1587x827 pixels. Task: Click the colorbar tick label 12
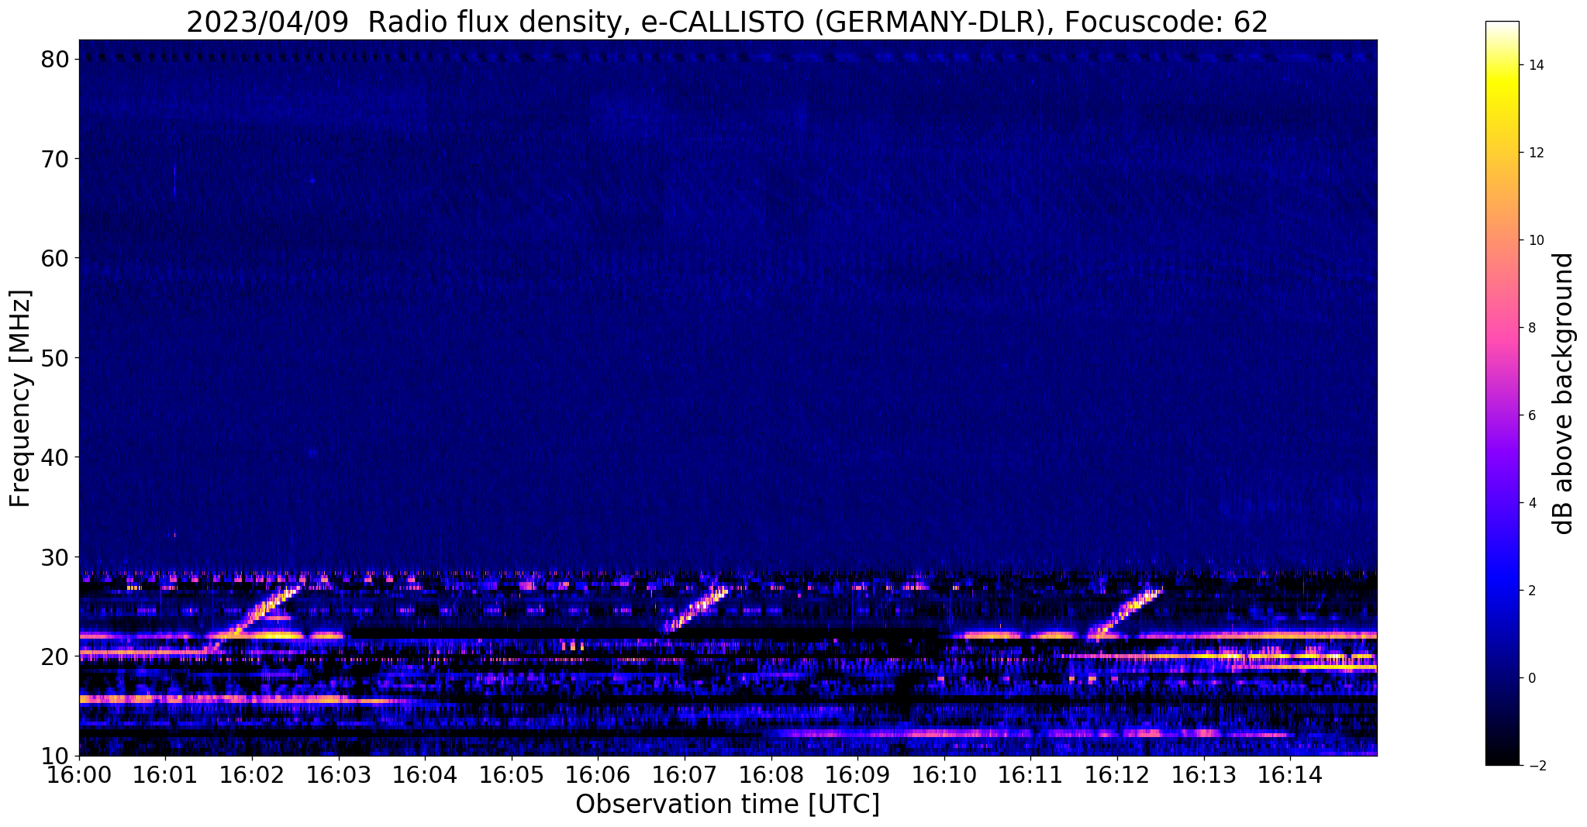[x=1535, y=153]
